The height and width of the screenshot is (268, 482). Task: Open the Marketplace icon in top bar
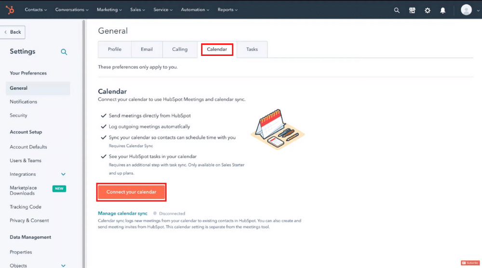[412, 10]
